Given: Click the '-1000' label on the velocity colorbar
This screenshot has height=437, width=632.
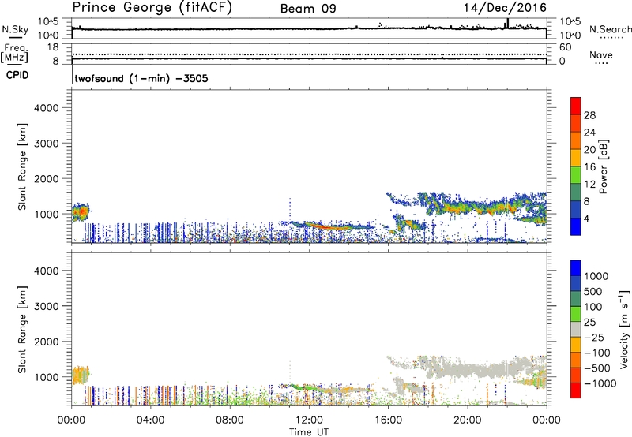Looking at the screenshot, I should (x=600, y=383).
